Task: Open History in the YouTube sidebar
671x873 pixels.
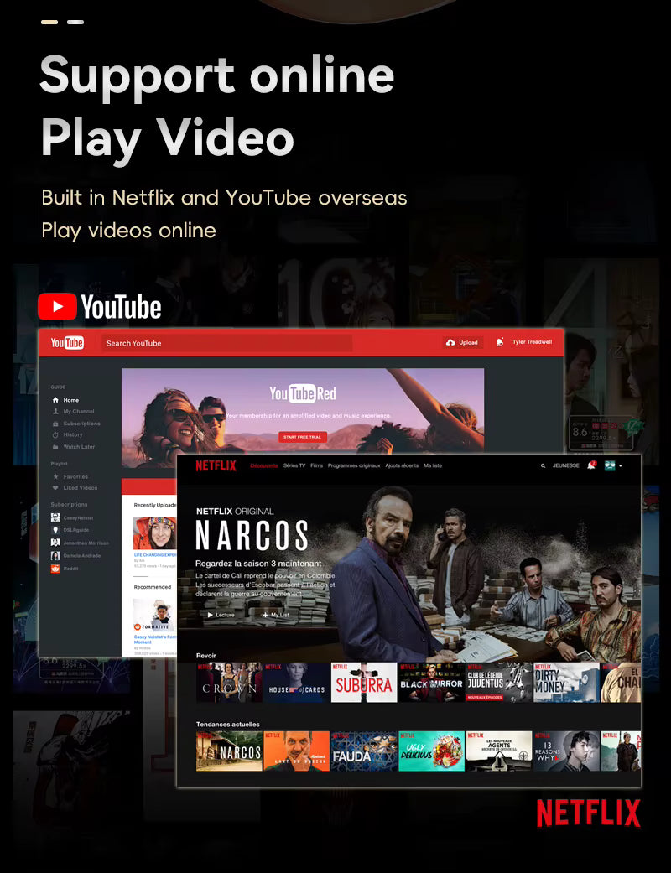Action: [x=73, y=434]
